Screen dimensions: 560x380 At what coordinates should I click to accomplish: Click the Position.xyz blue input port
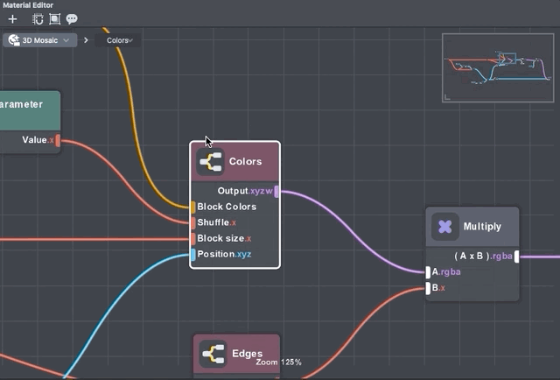[192, 254]
